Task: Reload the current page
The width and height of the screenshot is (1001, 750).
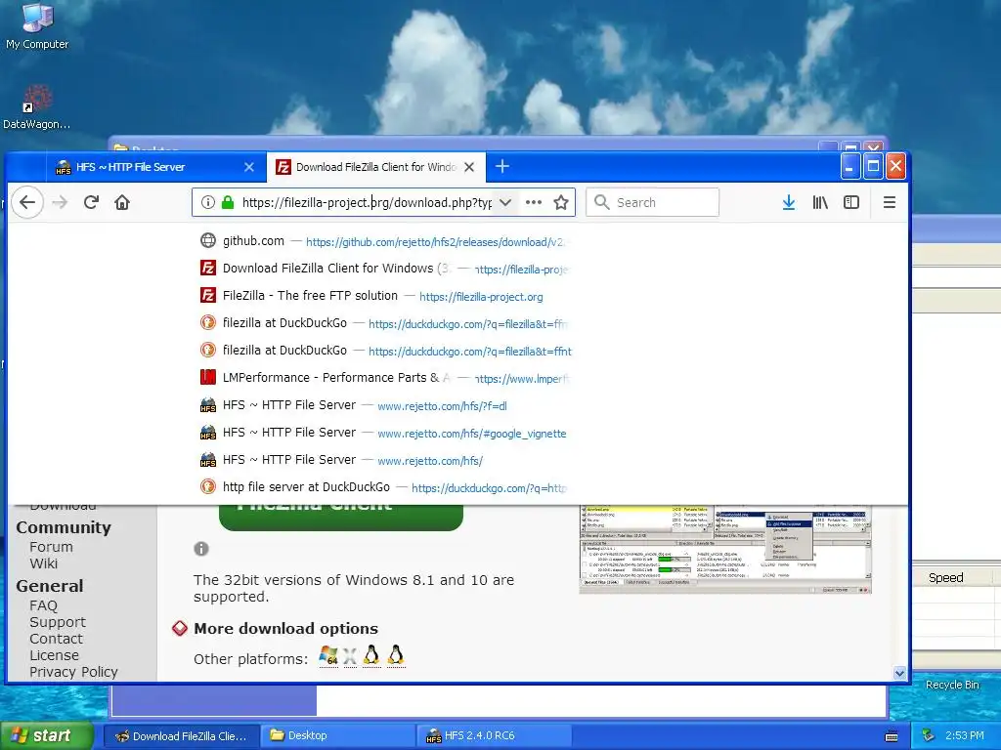Action: tap(91, 202)
